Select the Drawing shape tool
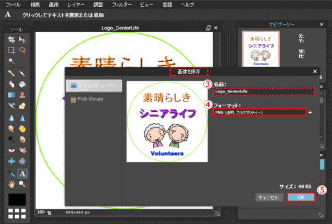This screenshot has width=332, height=224. point(22,106)
